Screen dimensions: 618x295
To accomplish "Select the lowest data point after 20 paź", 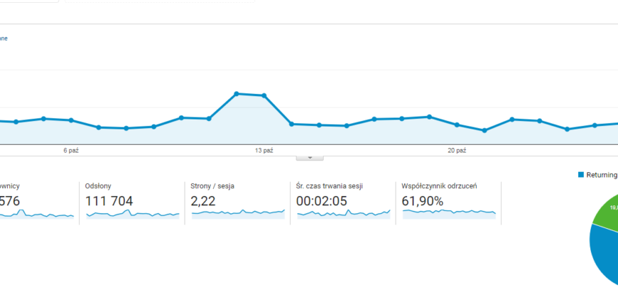I will pyautogui.click(x=484, y=130).
